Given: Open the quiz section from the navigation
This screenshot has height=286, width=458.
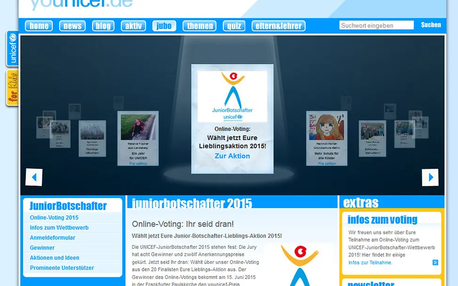Looking at the screenshot, I should click(x=234, y=26).
